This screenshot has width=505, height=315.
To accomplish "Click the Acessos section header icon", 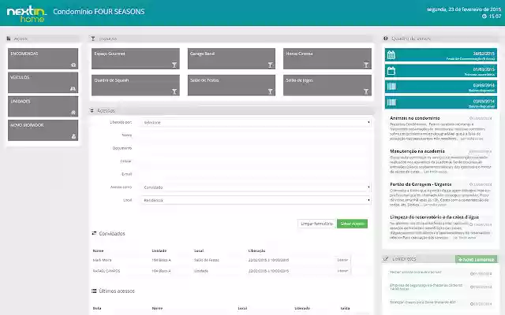I will [x=92, y=110].
